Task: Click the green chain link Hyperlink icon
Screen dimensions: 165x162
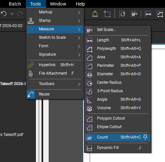Action: pyautogui.click(x=31, y=65)
